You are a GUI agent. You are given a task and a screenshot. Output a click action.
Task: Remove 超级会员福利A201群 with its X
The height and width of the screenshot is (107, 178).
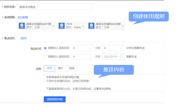53,26
